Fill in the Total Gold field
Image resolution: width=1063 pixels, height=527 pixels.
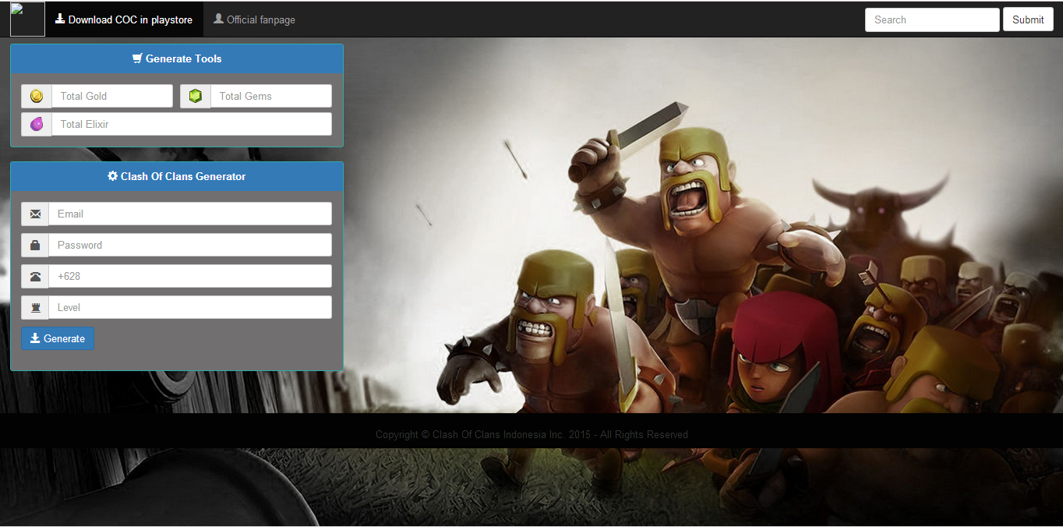(112, 96)
